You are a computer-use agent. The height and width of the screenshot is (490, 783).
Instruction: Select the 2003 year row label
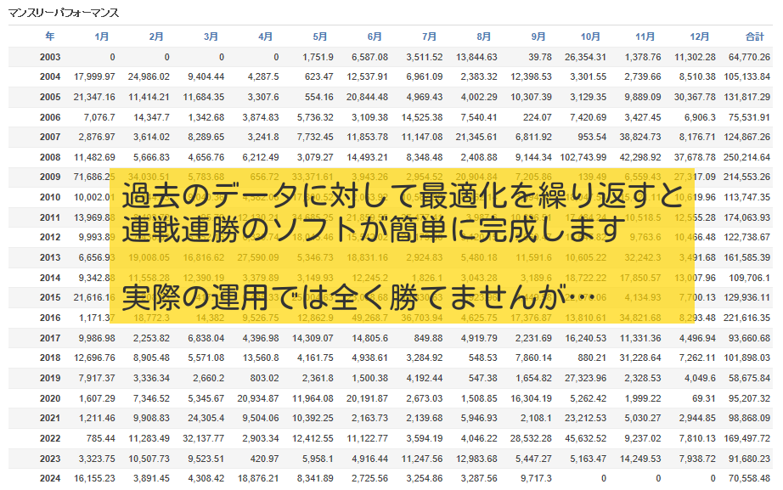tap(50, 57)
